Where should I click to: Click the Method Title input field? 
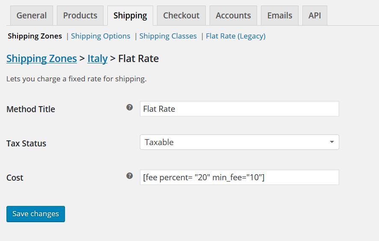pos(239,109)
